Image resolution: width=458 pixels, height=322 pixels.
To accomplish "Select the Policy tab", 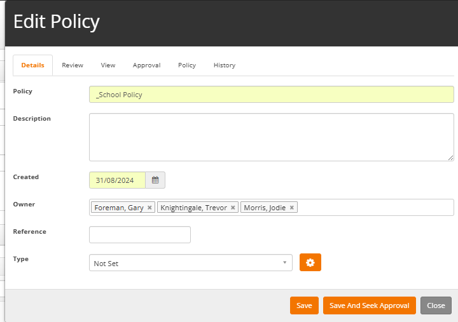I will (187, 65).
